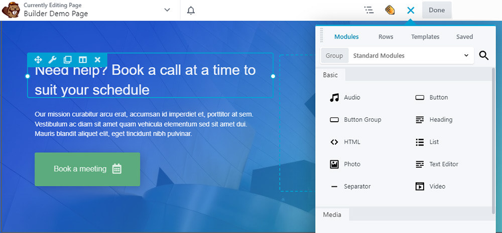Switch to the Templates tab
The height and width of the screenshot is (233, 502).
425,37
